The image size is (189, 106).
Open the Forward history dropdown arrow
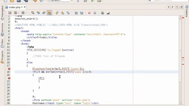(26, 13)
